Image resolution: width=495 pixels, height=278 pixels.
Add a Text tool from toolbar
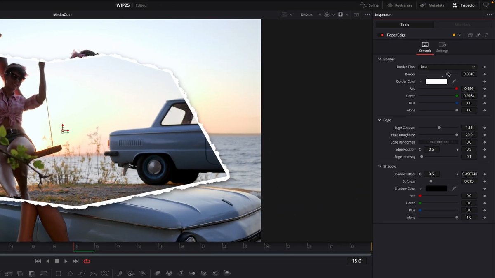[181, 273]
